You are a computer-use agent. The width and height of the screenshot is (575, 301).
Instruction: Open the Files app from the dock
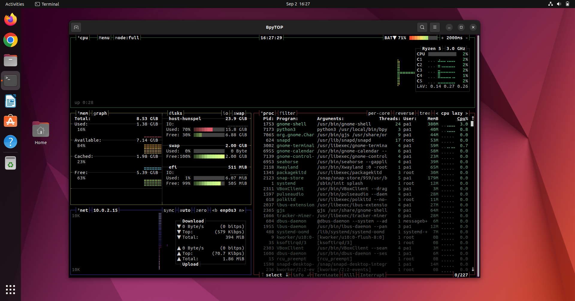point(10,60)
